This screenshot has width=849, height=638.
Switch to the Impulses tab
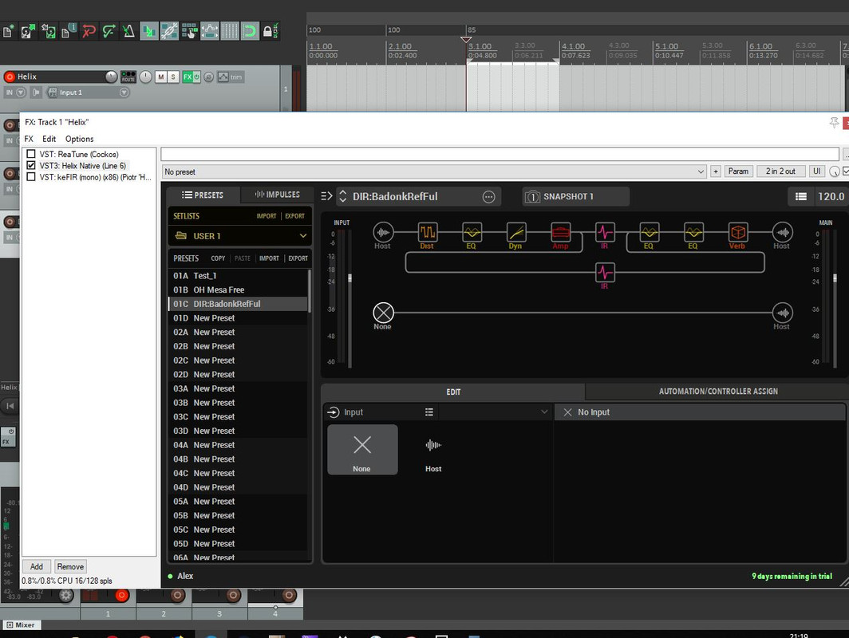[277, 195]
